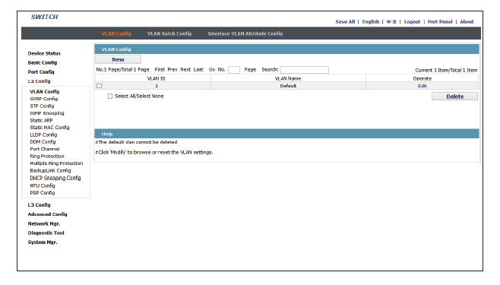Expand the System Mgr. menu section
The height and width of the screenshot is (285, 500).
pyautogui.click(x=43, y=242)
